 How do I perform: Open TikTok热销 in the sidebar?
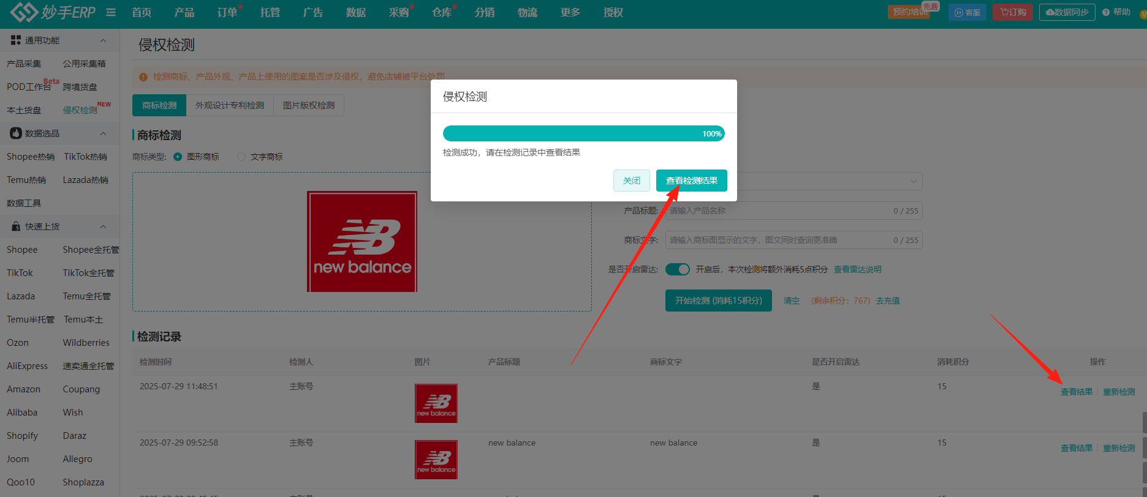tap(85, 157)
